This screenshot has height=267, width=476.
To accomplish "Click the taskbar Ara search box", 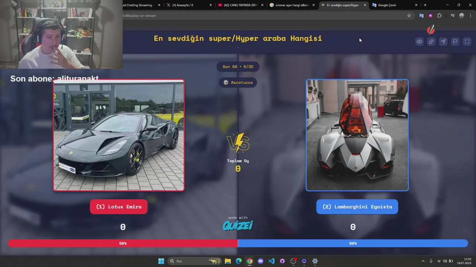I will [x=195, y=261].
